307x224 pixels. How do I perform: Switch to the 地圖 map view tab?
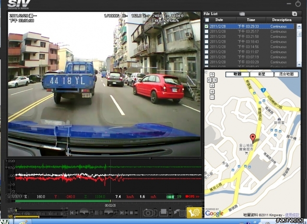point(237,74)
